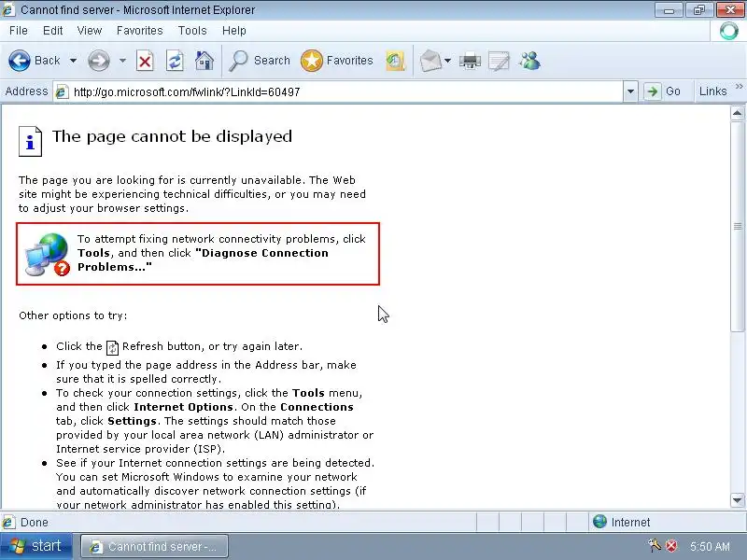
Task: Click the vertical scrollbar thumb
Action: click(x=737, y=226)
